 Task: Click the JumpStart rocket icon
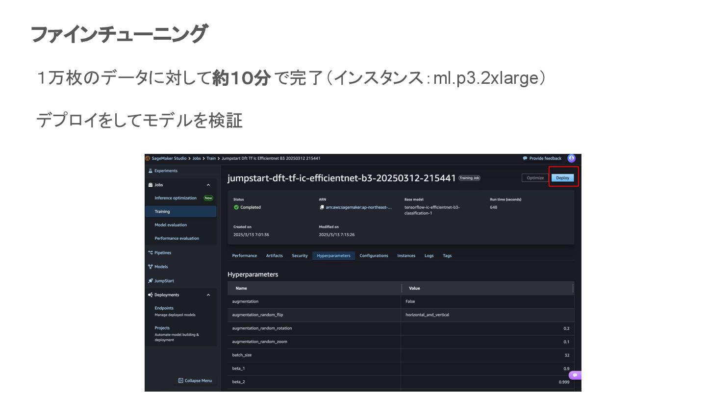point(151,281)
